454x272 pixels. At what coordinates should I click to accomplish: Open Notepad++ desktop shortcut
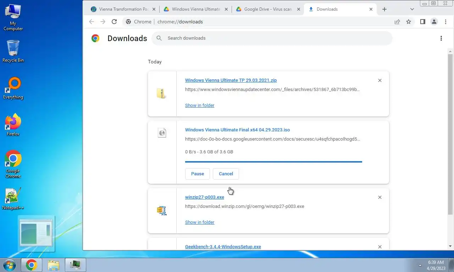(x=13, y=199)
